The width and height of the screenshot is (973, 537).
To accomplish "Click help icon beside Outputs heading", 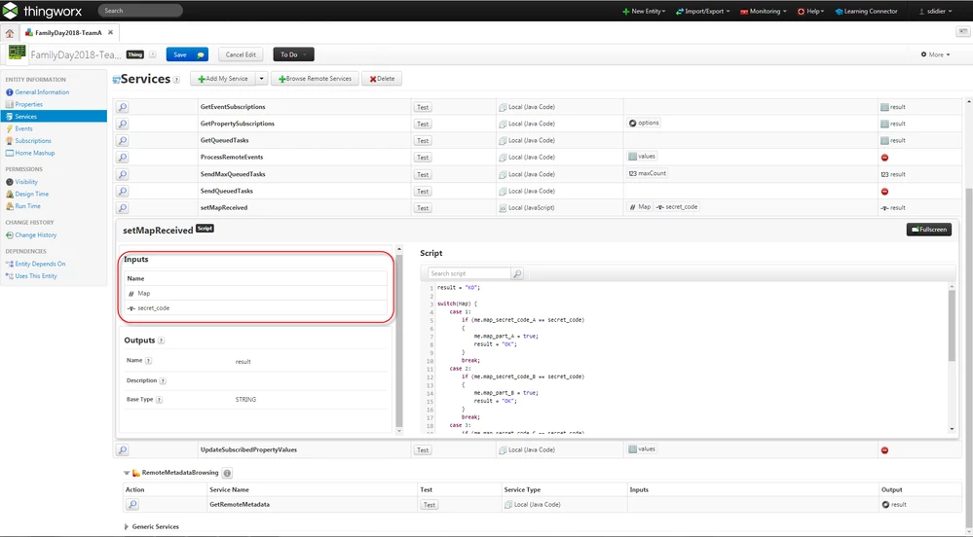I will tap(162, 340).
